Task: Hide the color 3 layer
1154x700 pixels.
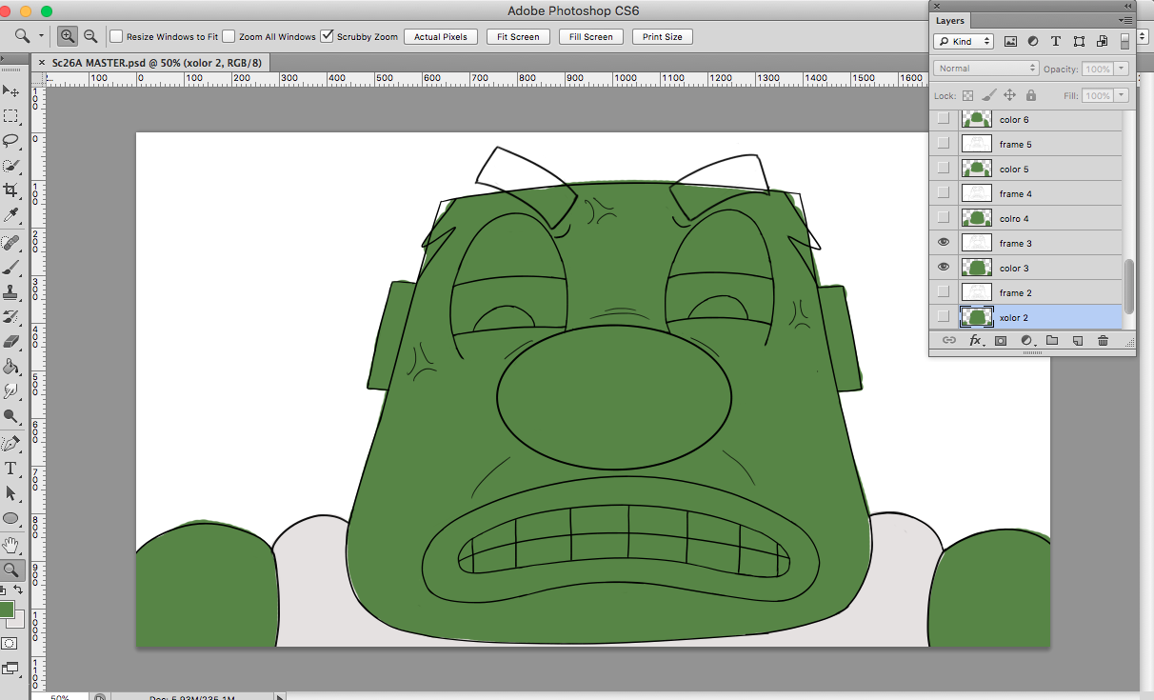Action: (x=944, y=268)
